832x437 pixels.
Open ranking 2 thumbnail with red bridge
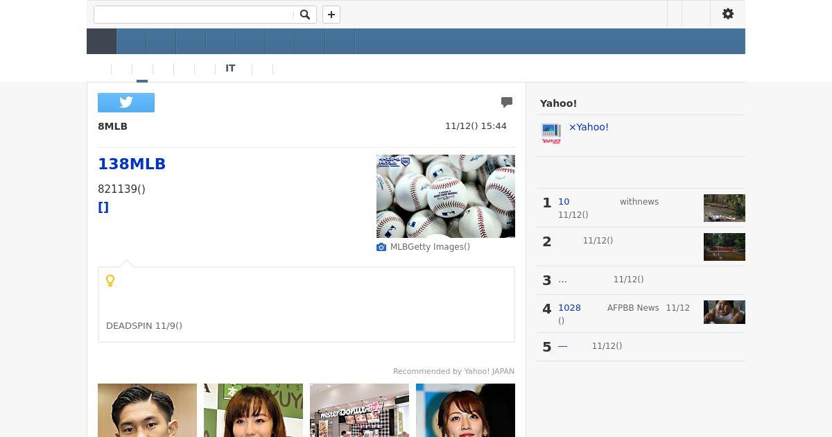coord(725,247)
